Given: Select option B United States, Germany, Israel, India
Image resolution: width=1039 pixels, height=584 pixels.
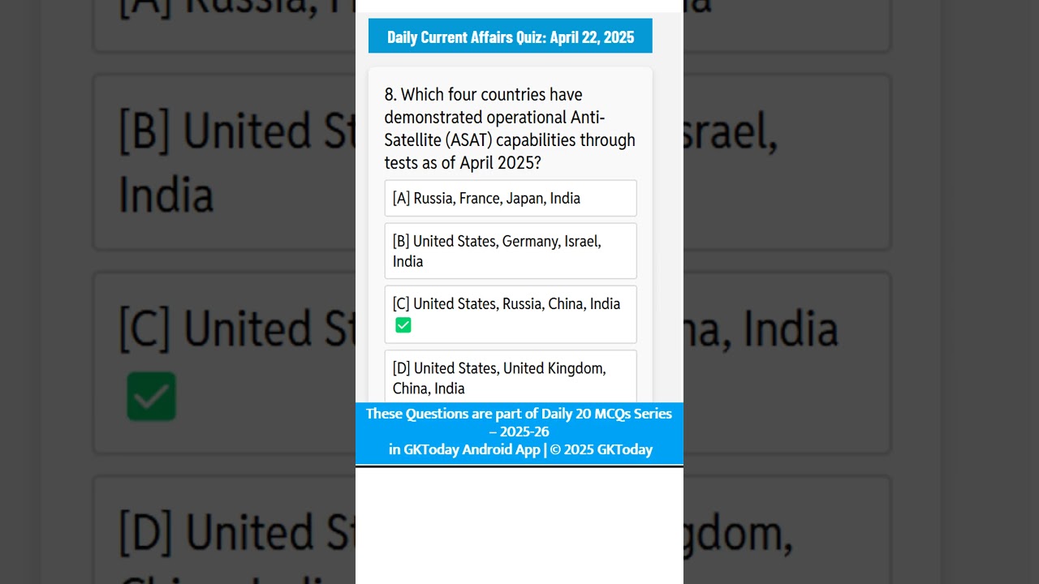Looking at the screenshot, I should 511,251.
